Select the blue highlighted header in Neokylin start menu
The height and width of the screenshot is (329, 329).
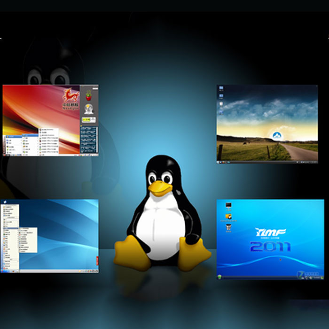click(14, 137)
